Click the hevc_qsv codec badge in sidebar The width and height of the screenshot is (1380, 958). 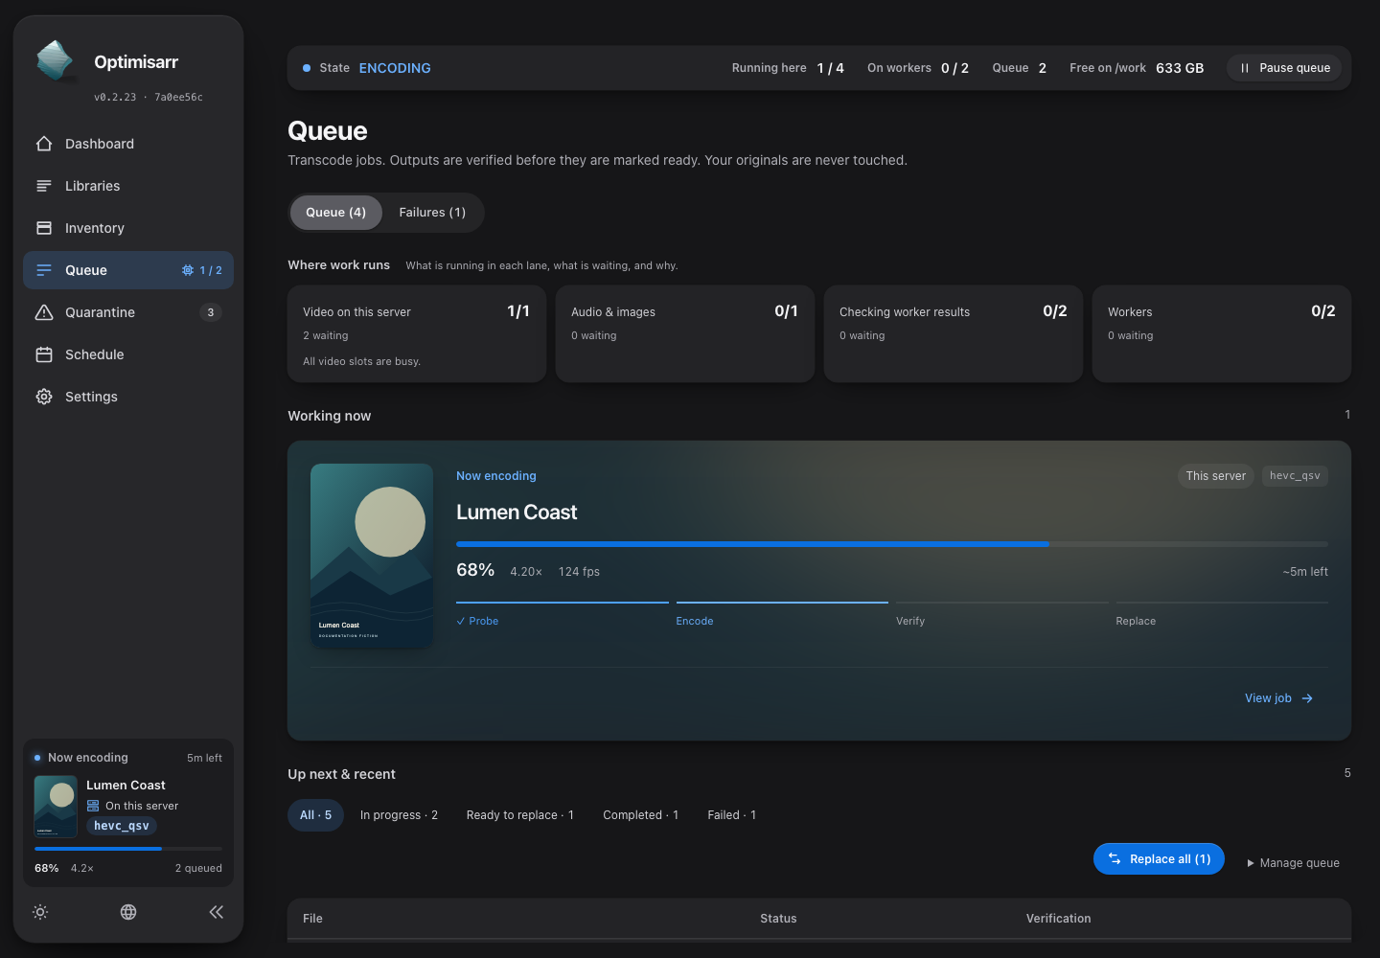(122, 826)
